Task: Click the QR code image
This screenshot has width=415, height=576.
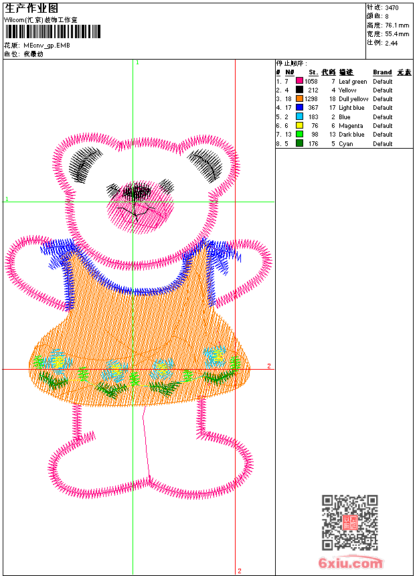Action: (x=349, y=522)
